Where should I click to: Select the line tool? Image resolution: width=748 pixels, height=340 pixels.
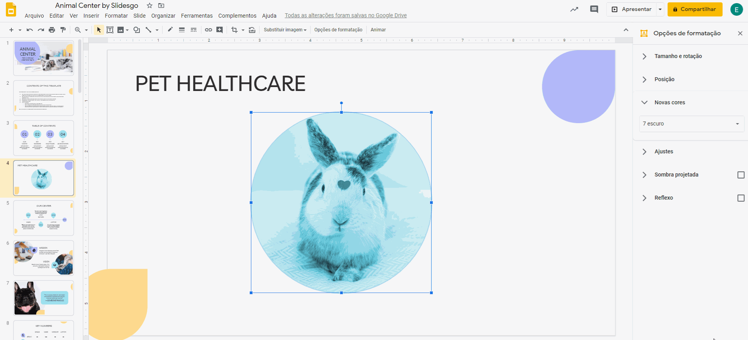tap(148, 30)
